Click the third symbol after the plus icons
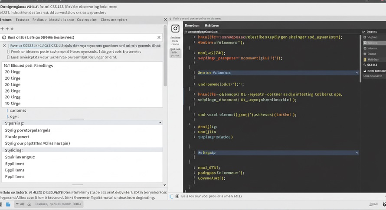 pos(12,29)
